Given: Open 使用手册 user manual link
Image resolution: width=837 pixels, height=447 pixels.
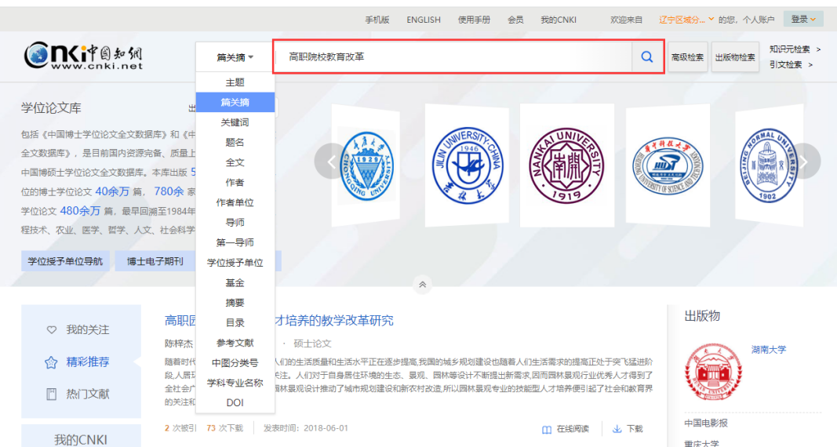Looking at the screenshot, I should tap(474, 20).
